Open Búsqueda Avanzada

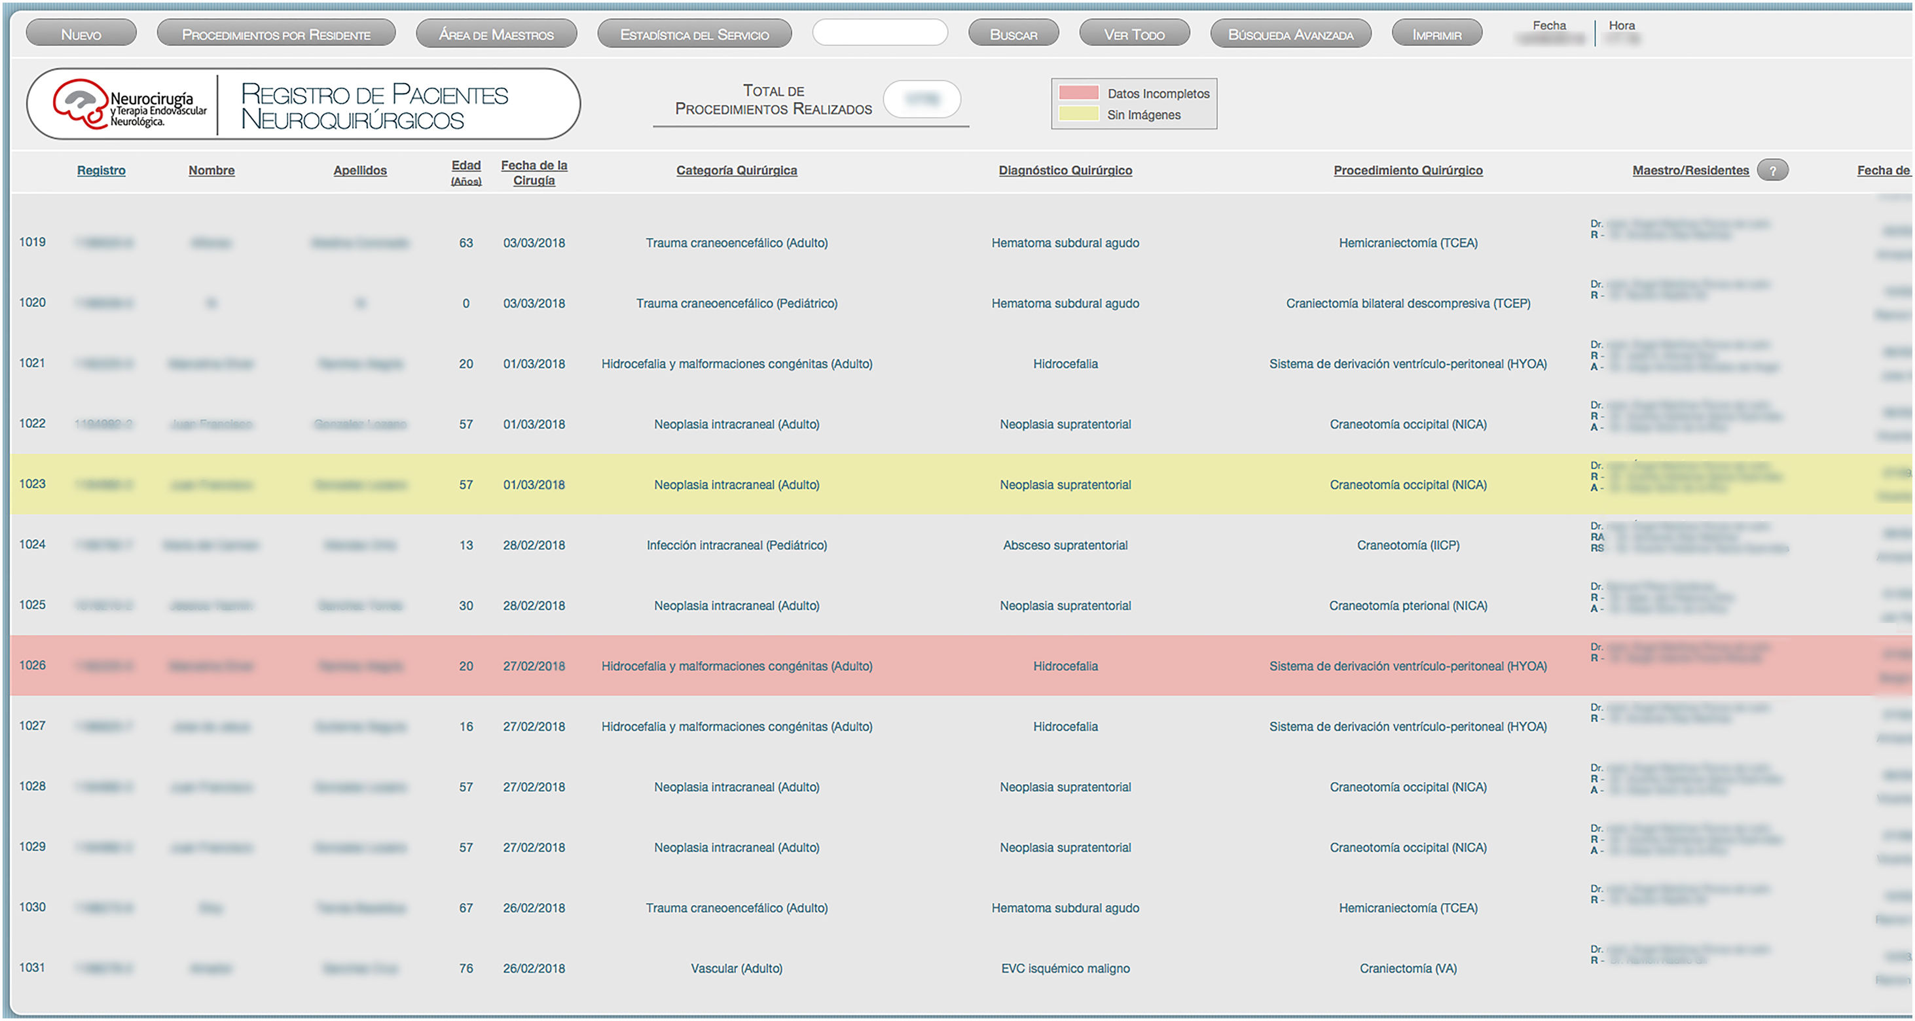[x=1290, y=34]
